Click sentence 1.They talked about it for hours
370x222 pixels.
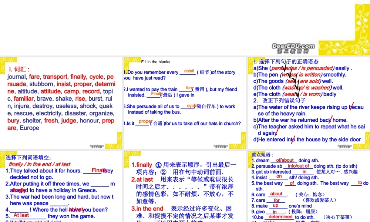pyautogui.click(x=60, y=174)
